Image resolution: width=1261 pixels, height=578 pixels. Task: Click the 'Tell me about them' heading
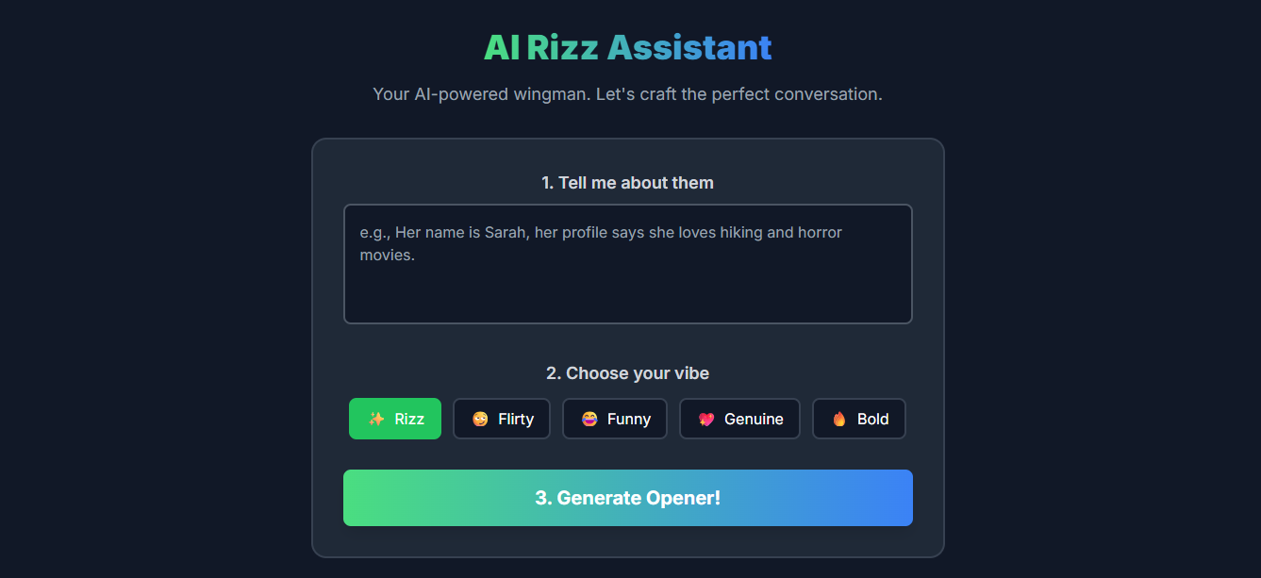coord(627,182)
